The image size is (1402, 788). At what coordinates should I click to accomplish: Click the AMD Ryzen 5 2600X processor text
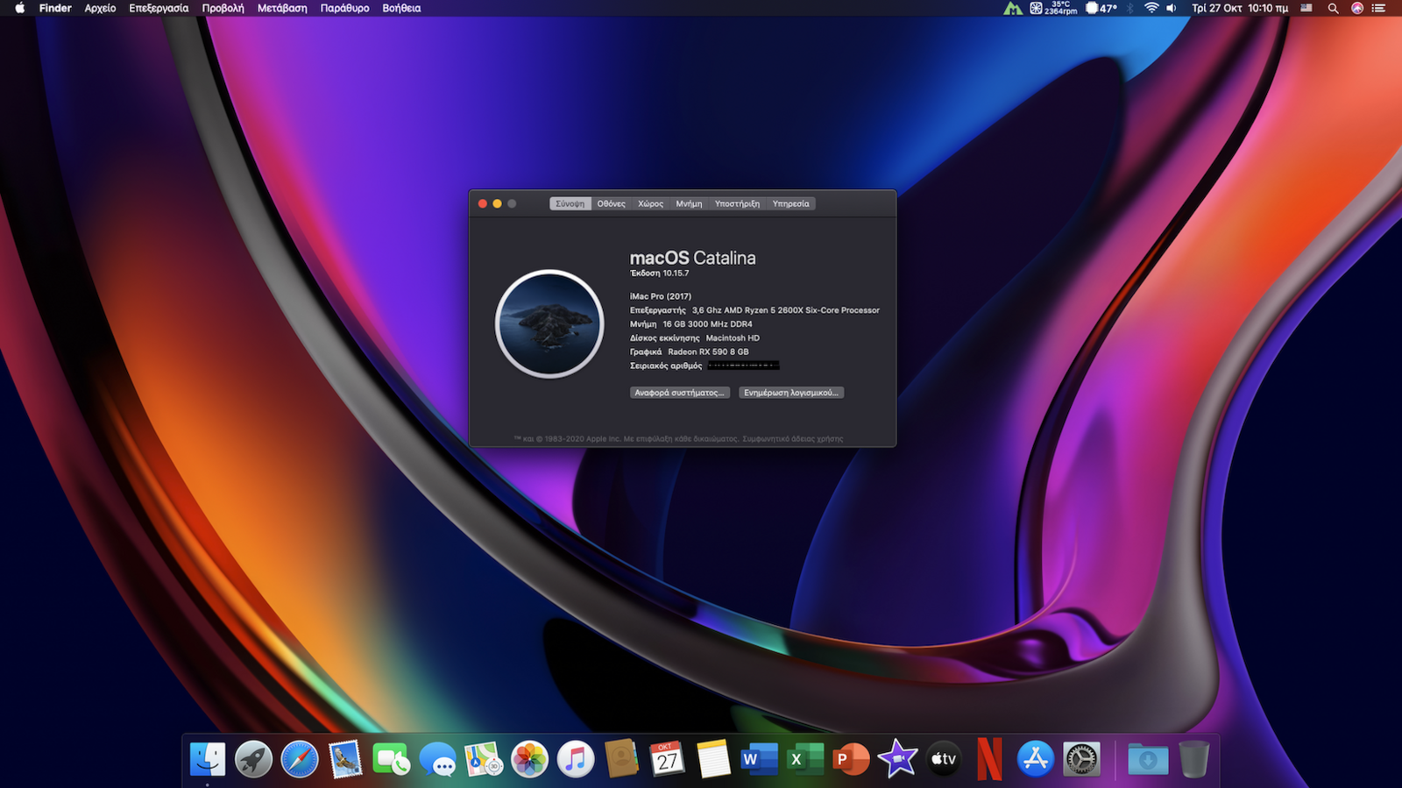coord(786,310)
